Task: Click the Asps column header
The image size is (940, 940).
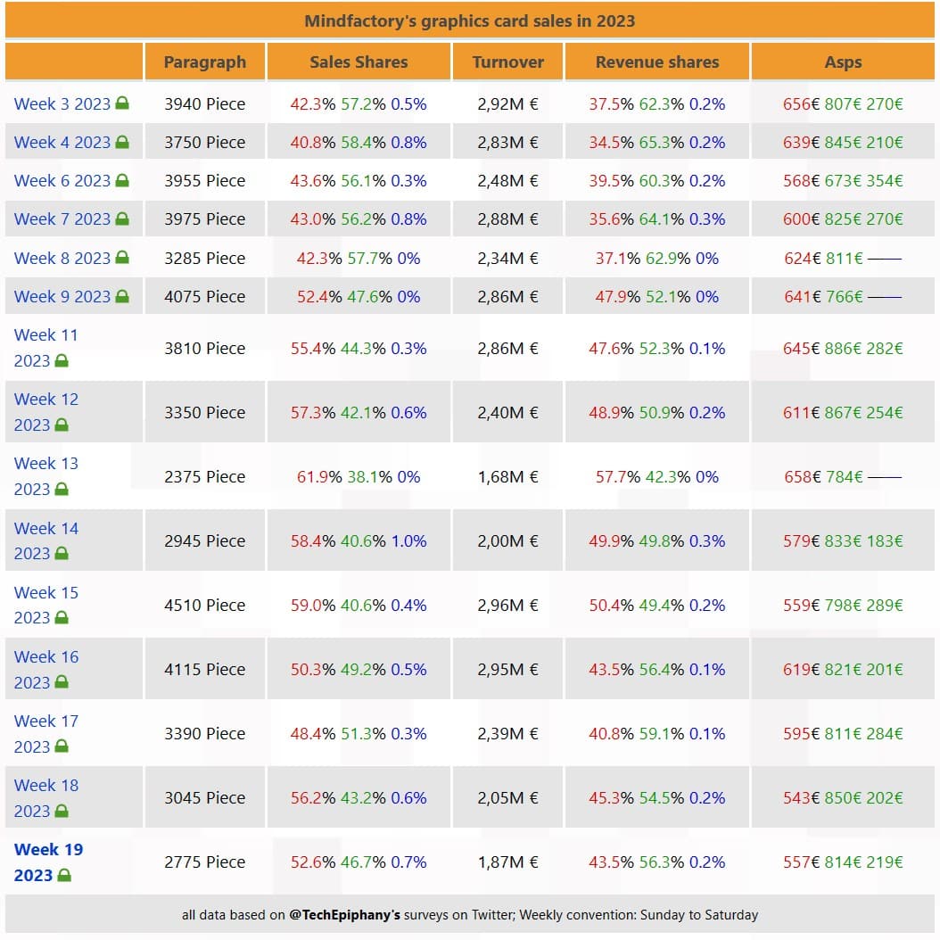Action: coord(843,62)
